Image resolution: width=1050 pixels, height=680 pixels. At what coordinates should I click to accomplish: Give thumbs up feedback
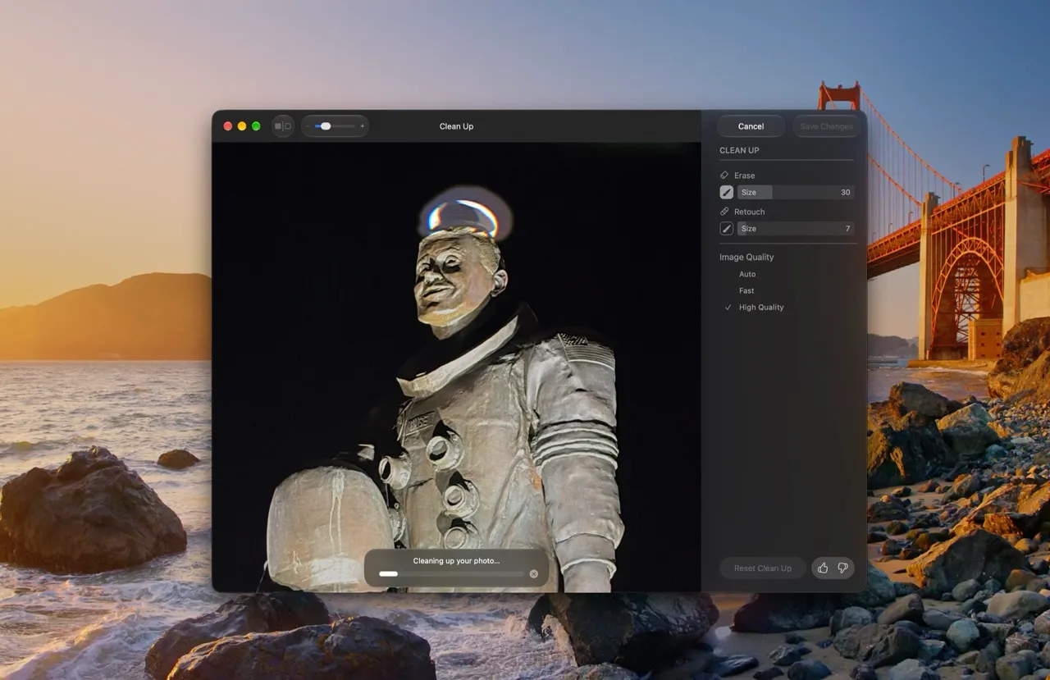pos(823,568)
